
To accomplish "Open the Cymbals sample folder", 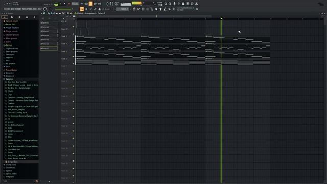I will point(11,103).
